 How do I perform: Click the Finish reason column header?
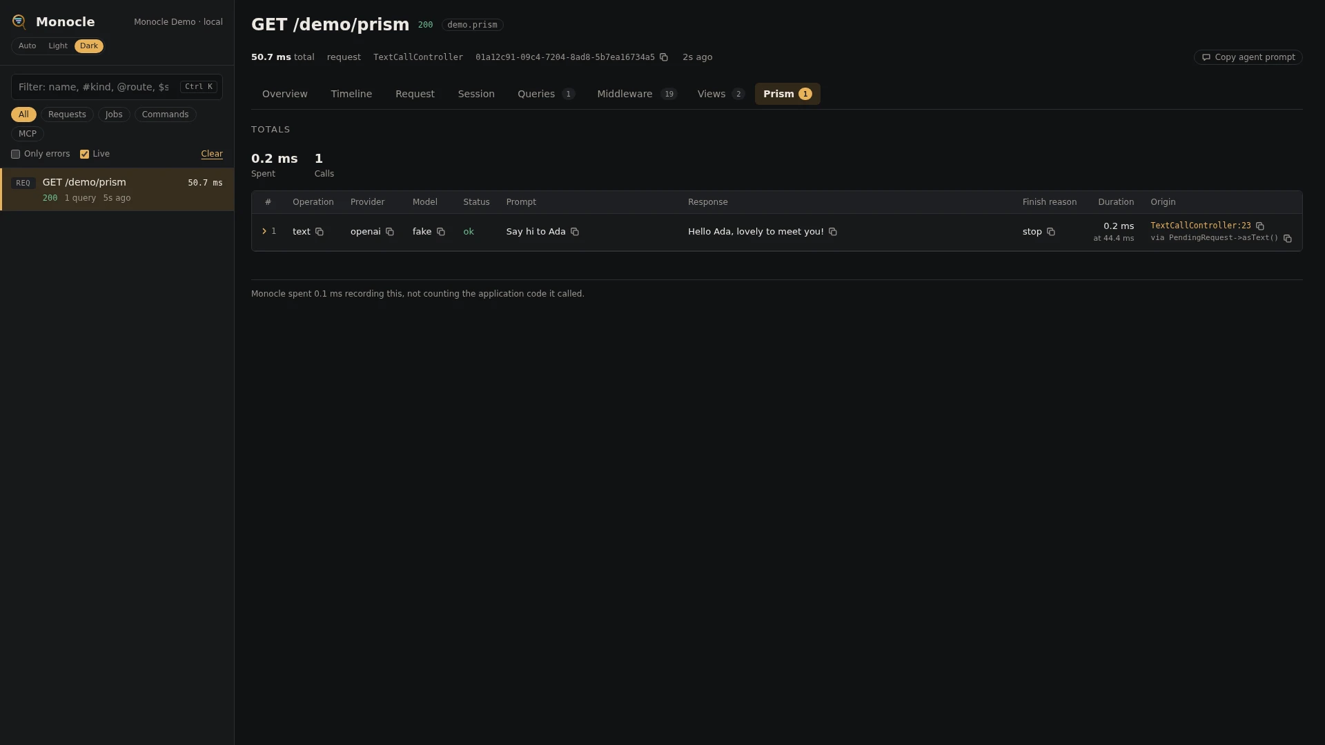click(1049, 202)
